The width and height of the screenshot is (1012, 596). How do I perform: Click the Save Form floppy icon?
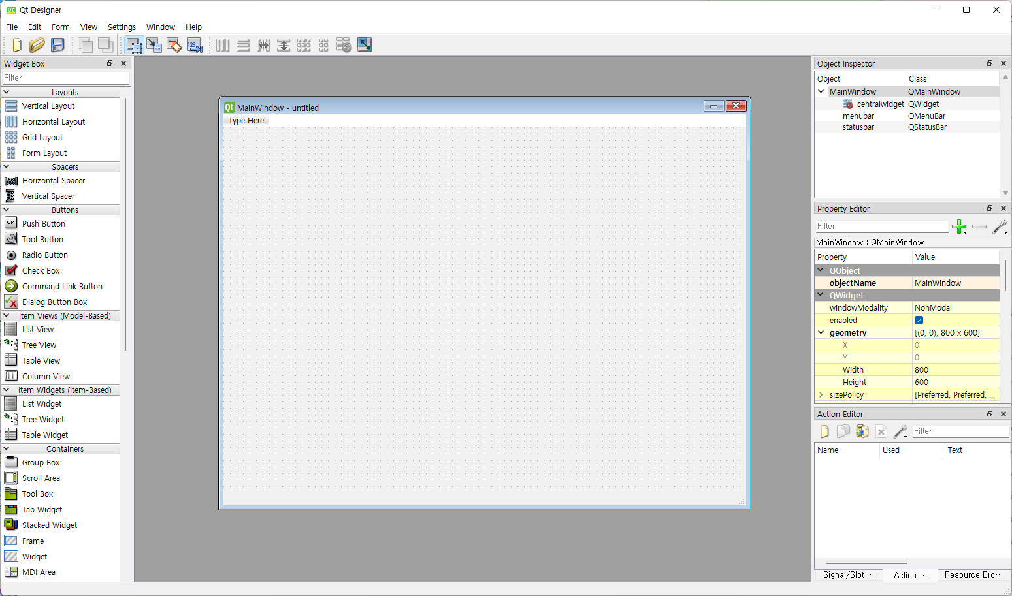58,45
